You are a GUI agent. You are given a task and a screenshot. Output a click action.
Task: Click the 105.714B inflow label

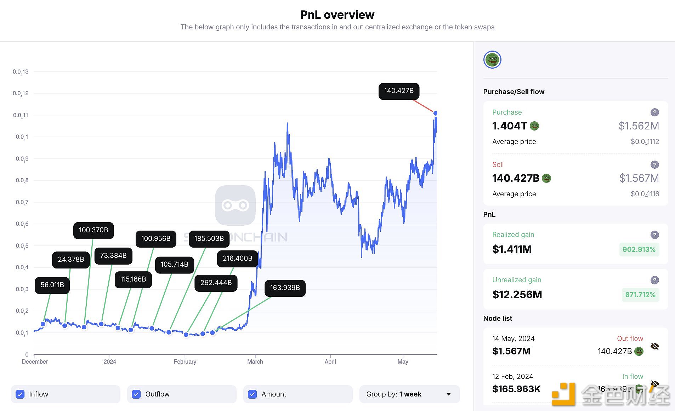point(175,265)
